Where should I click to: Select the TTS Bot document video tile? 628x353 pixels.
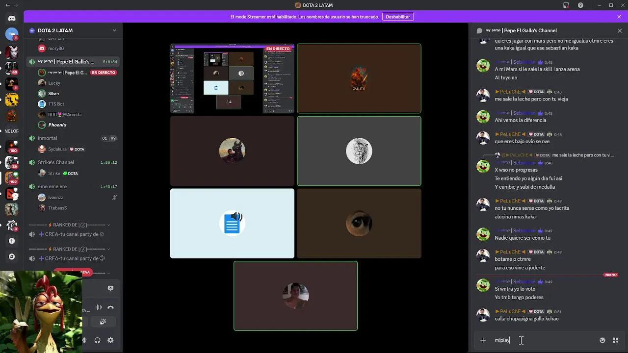tap(232, 224)
